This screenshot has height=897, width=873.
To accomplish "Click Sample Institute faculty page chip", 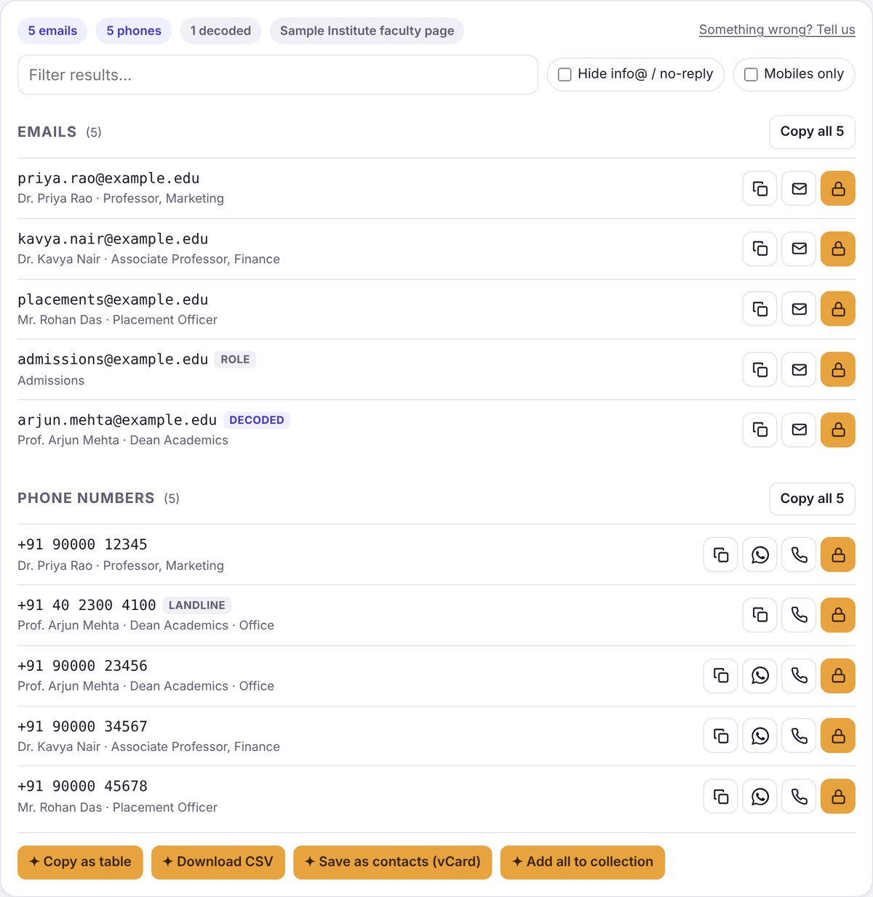I will pyautogui.click(x=367, y=31).
